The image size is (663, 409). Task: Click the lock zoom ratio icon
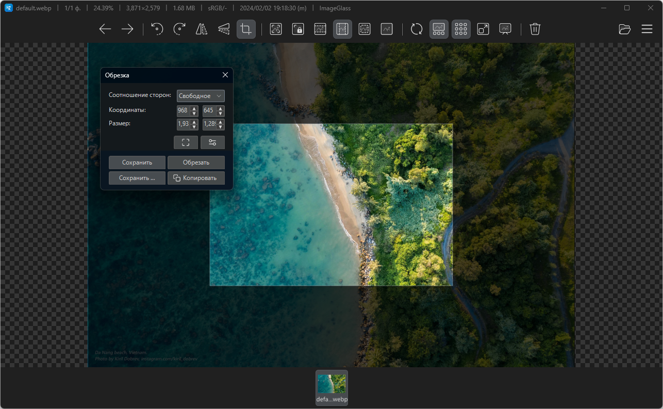coord(298,29)
